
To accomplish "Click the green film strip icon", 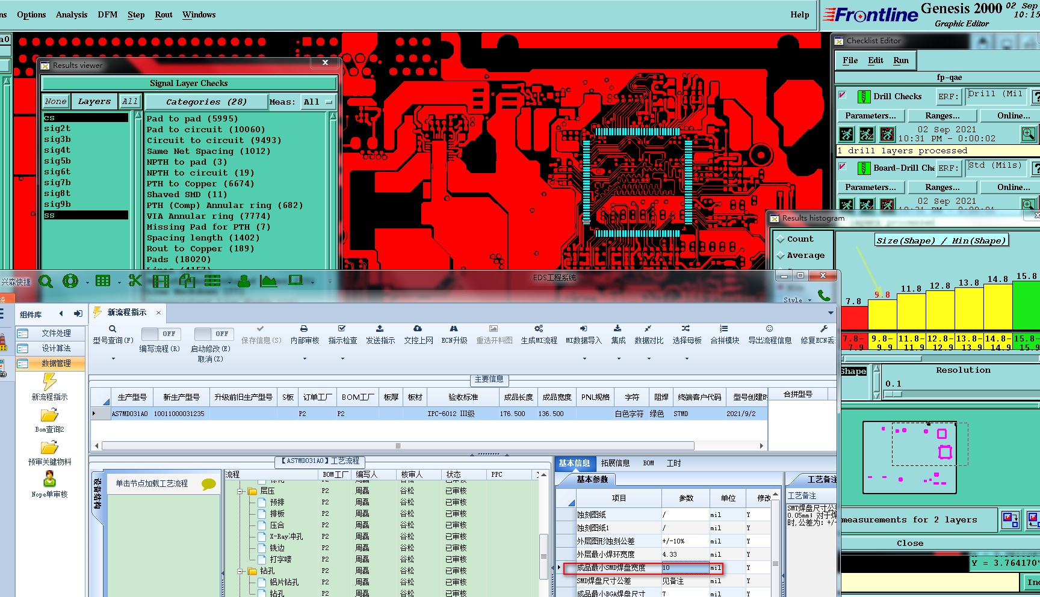I will (161, 281).
